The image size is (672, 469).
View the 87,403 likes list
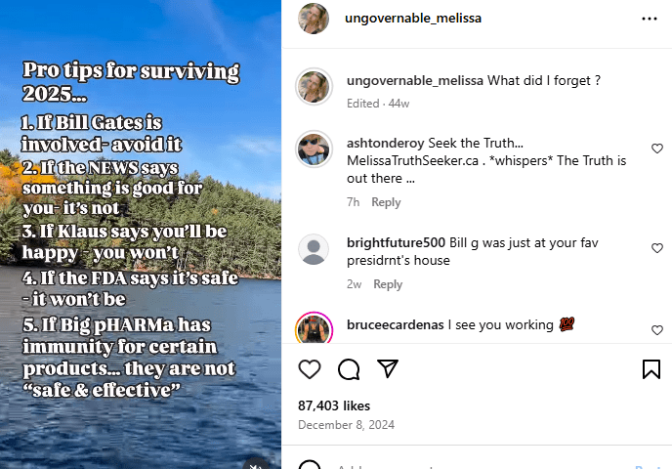click(334, 405)
